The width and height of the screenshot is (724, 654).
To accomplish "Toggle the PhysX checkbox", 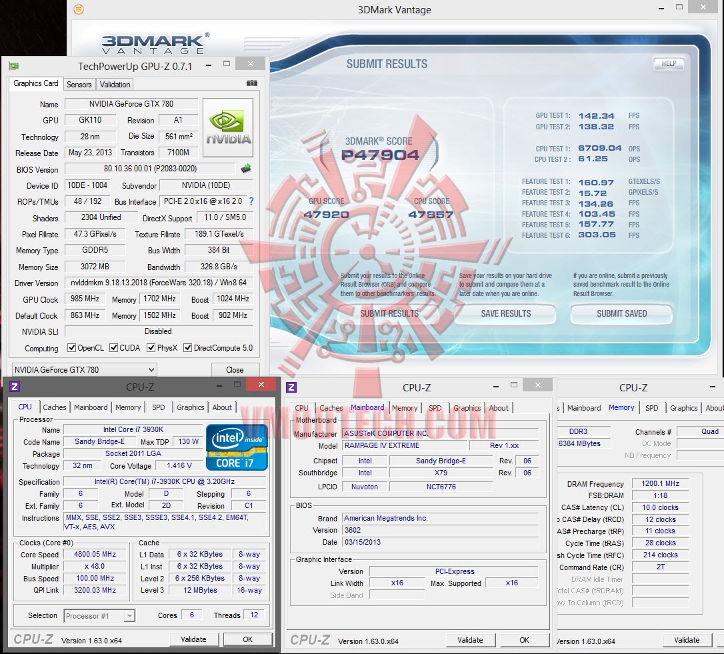I will pos(151,348).
